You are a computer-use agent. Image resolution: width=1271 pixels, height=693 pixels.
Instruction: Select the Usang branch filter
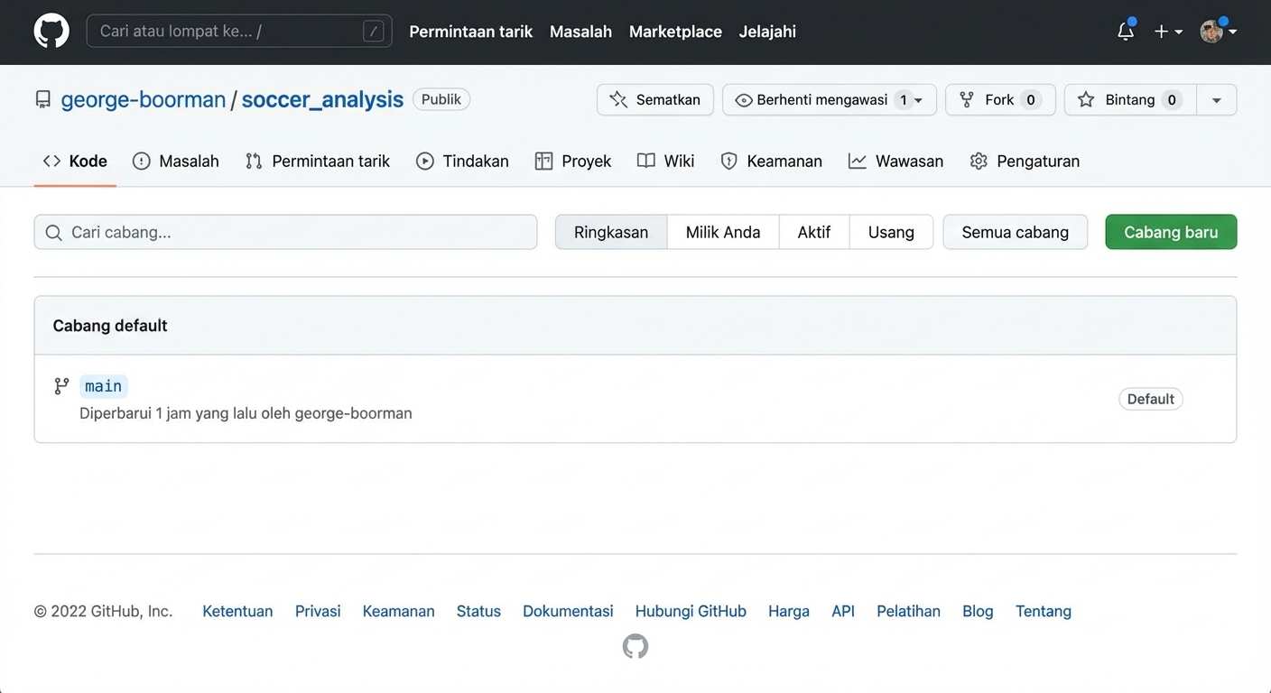coord(891,232)
